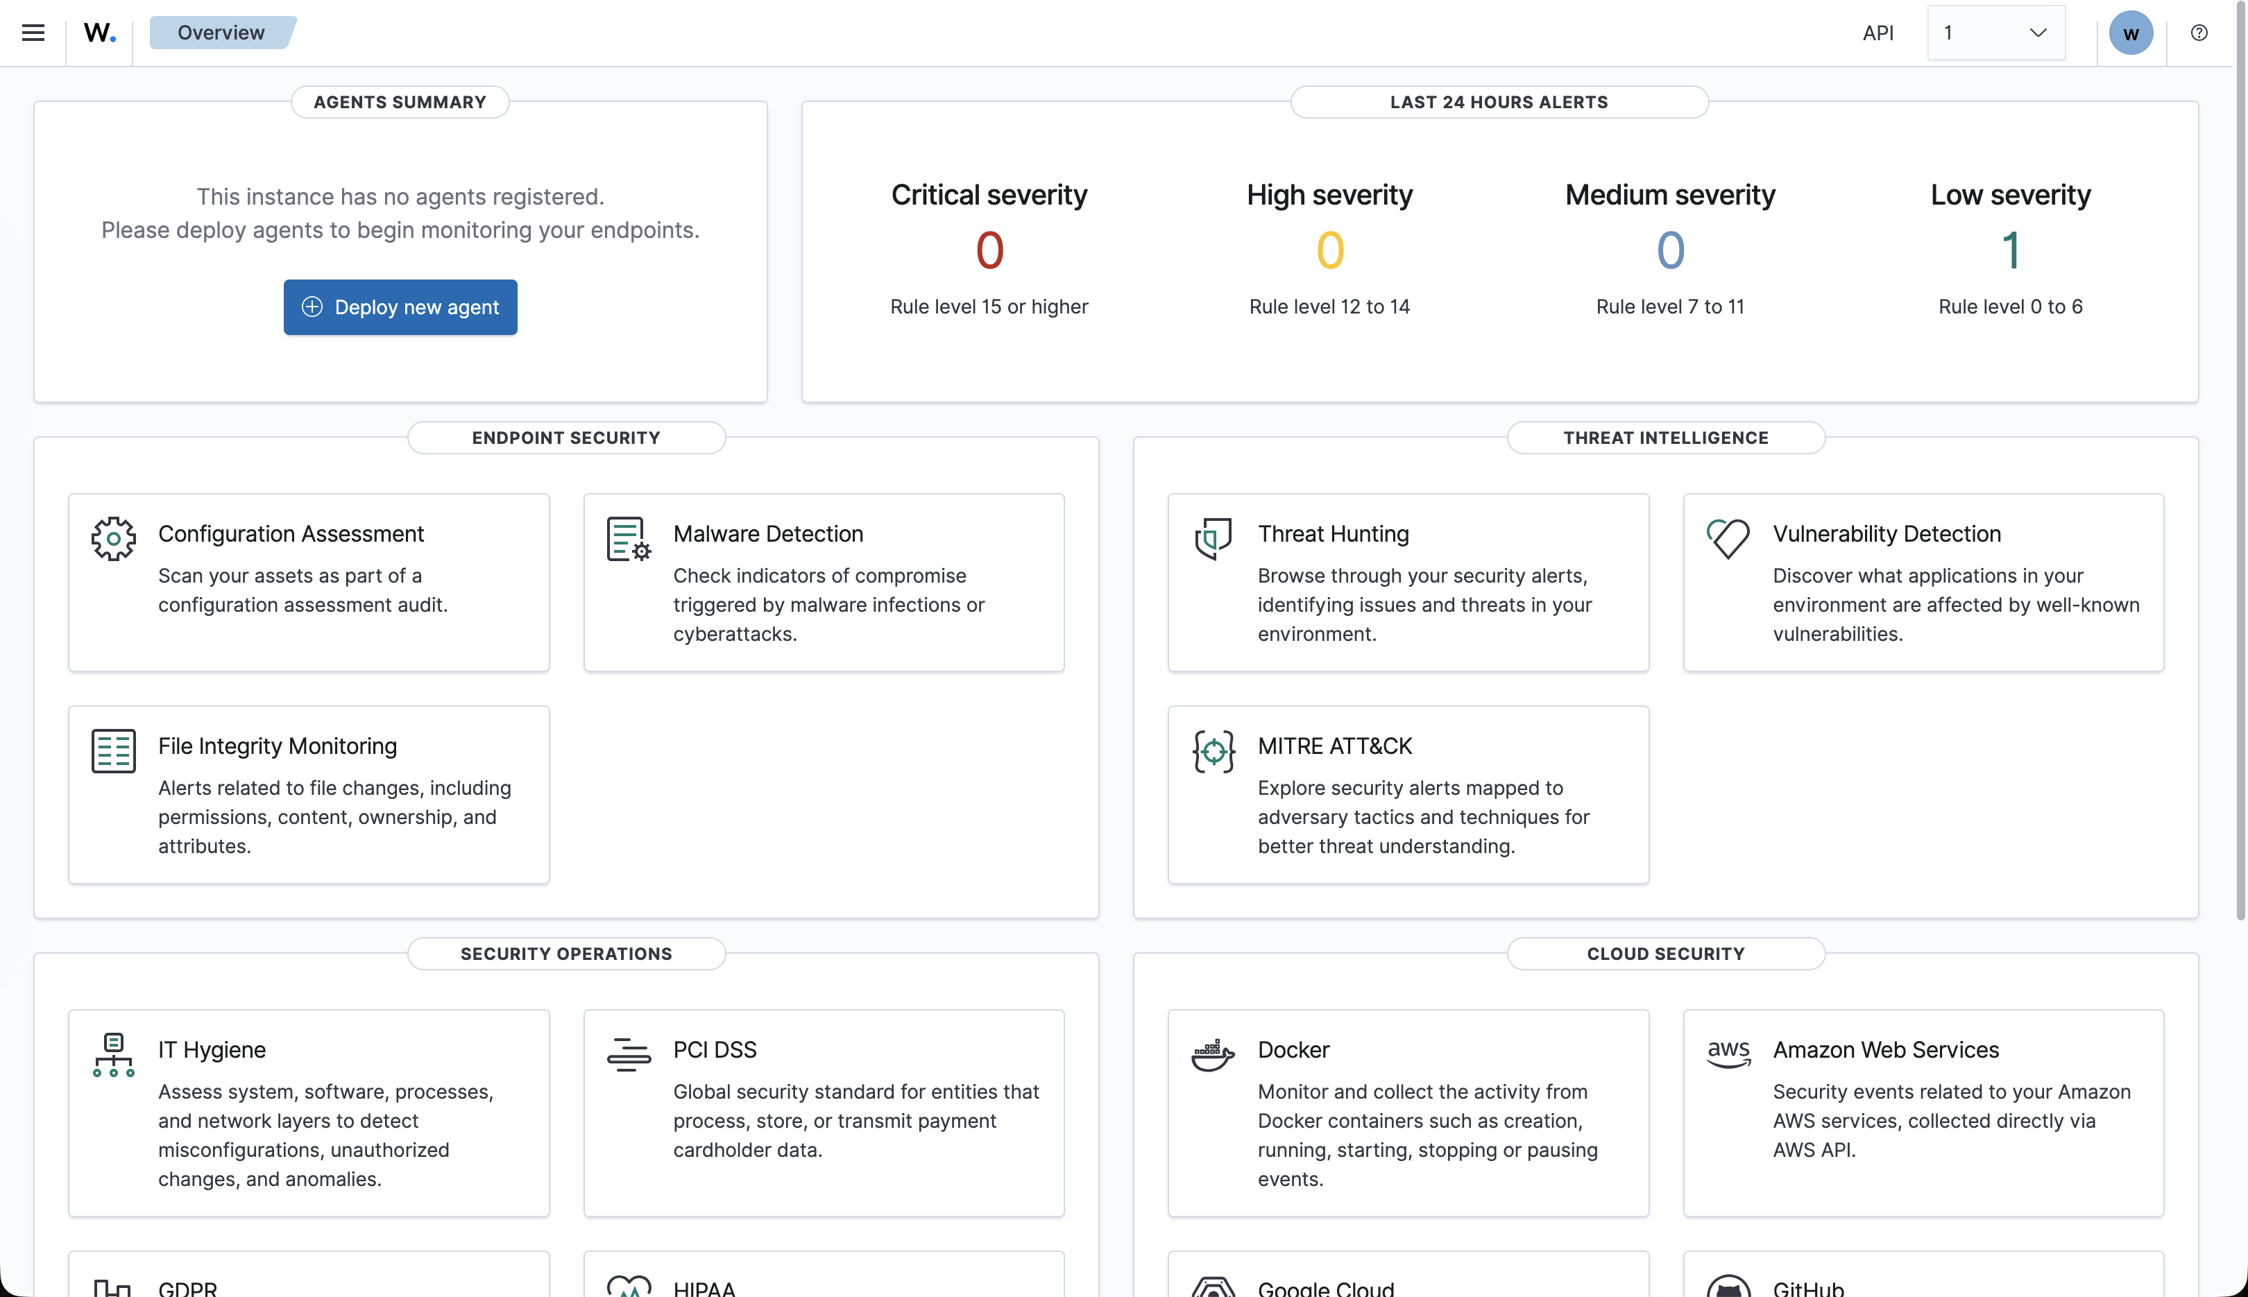This screenshot has height=1297, width=2248.
Task: Click the Docker whale icon
Action: coord(1213,1055)
